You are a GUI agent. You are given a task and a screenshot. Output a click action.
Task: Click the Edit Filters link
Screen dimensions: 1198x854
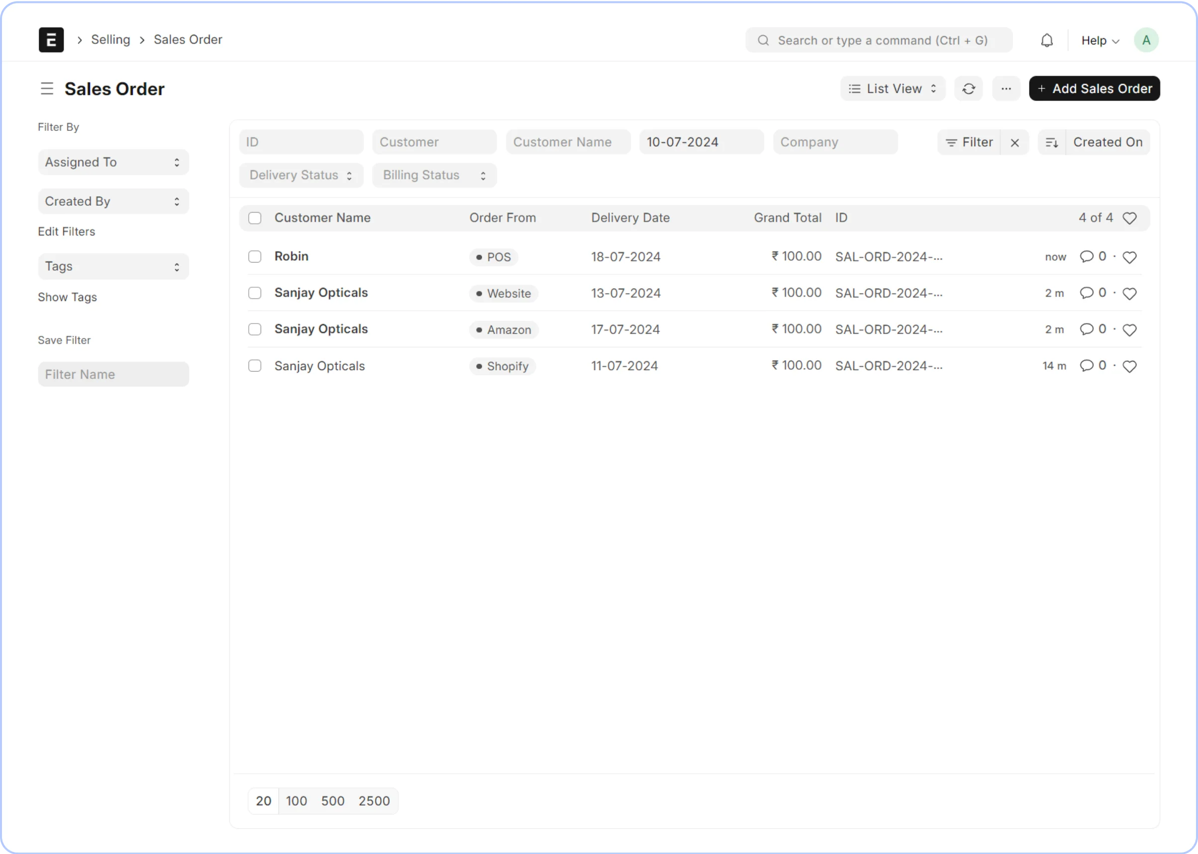(x=66, y=232)
